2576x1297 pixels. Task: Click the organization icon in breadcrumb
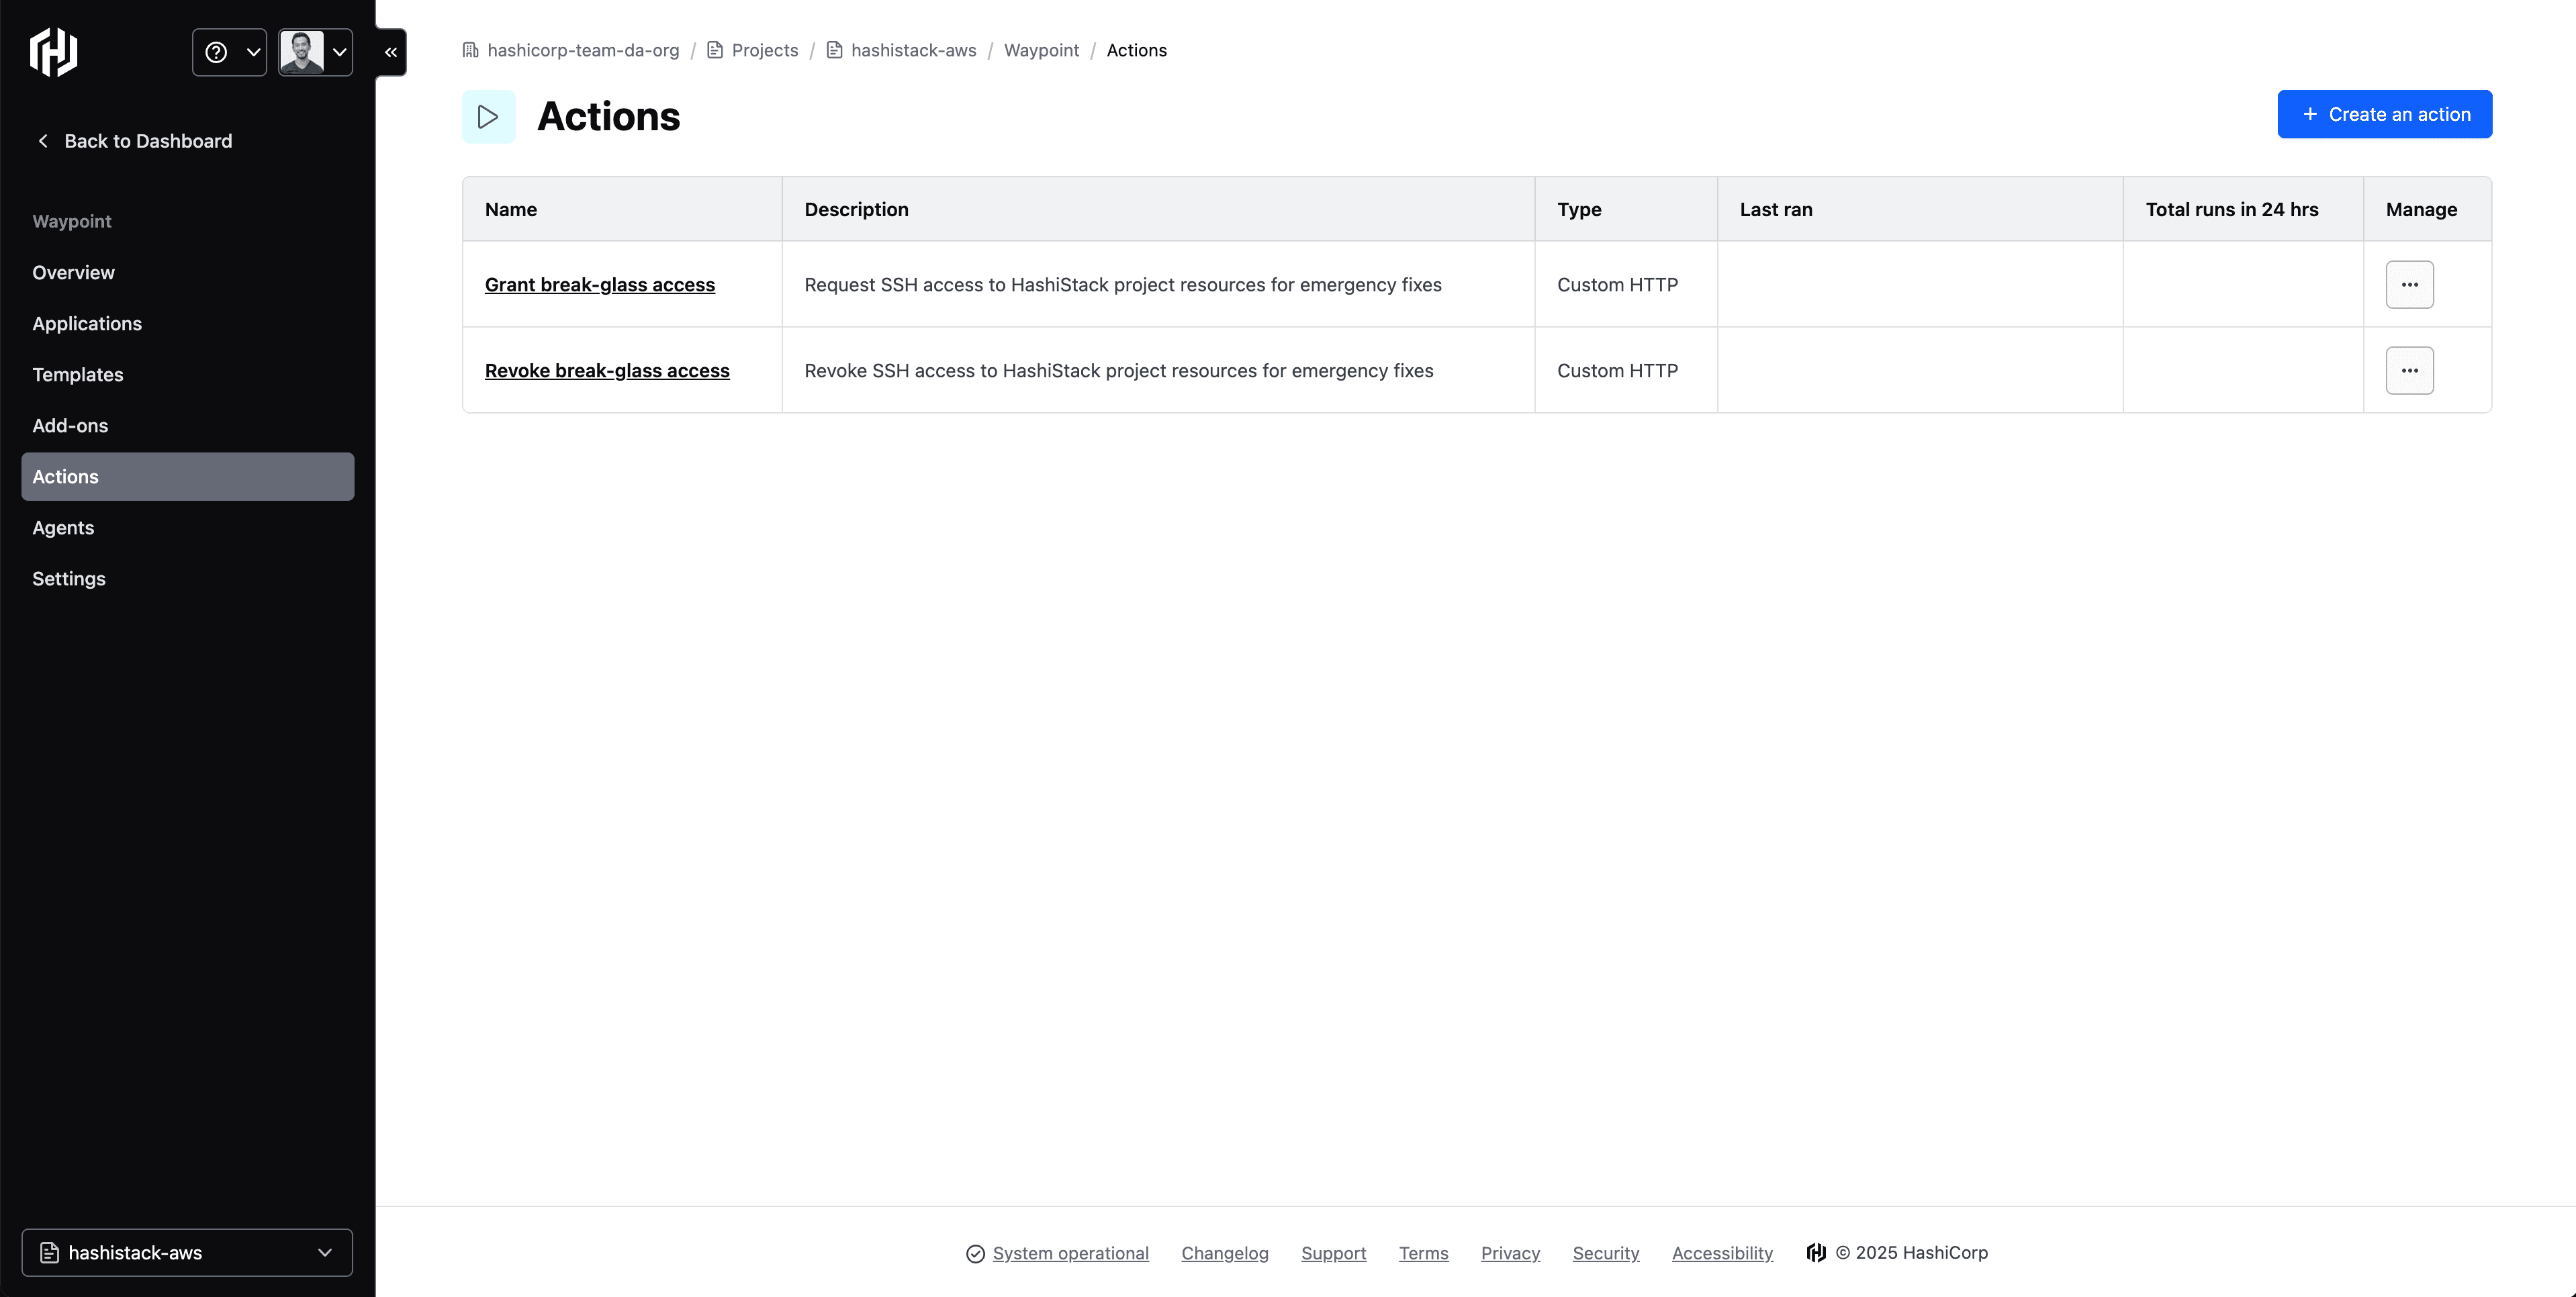click(x=470, y=50)
